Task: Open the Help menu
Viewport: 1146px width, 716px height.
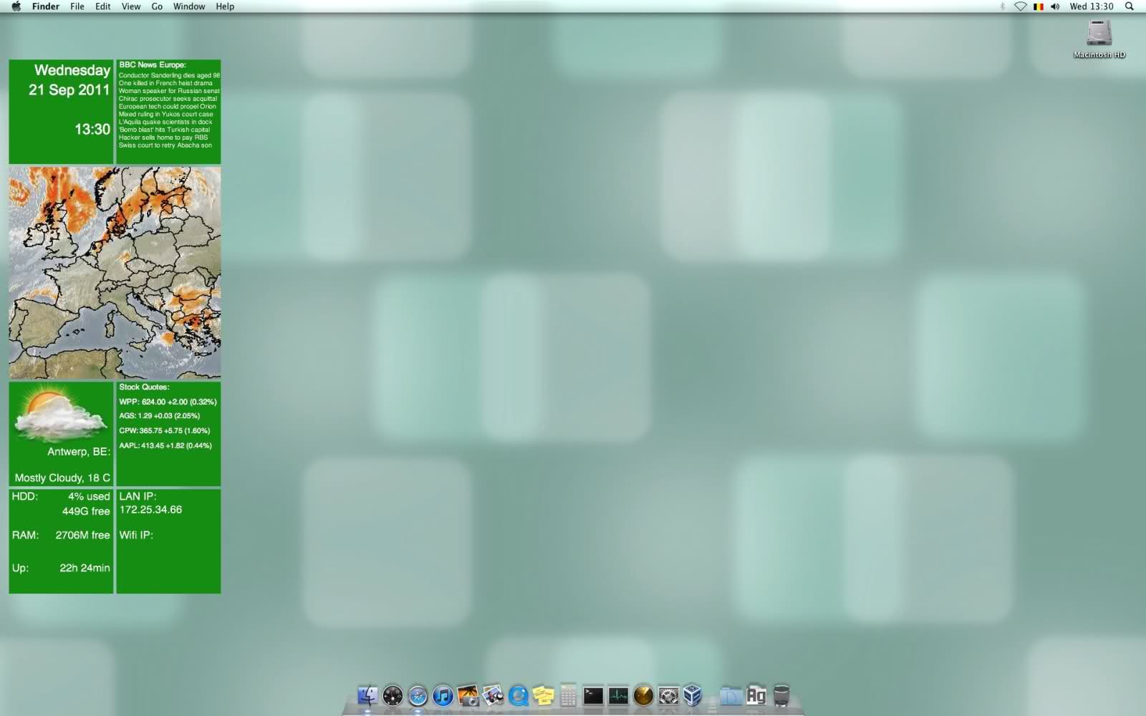Action: (x=225, y=6)
